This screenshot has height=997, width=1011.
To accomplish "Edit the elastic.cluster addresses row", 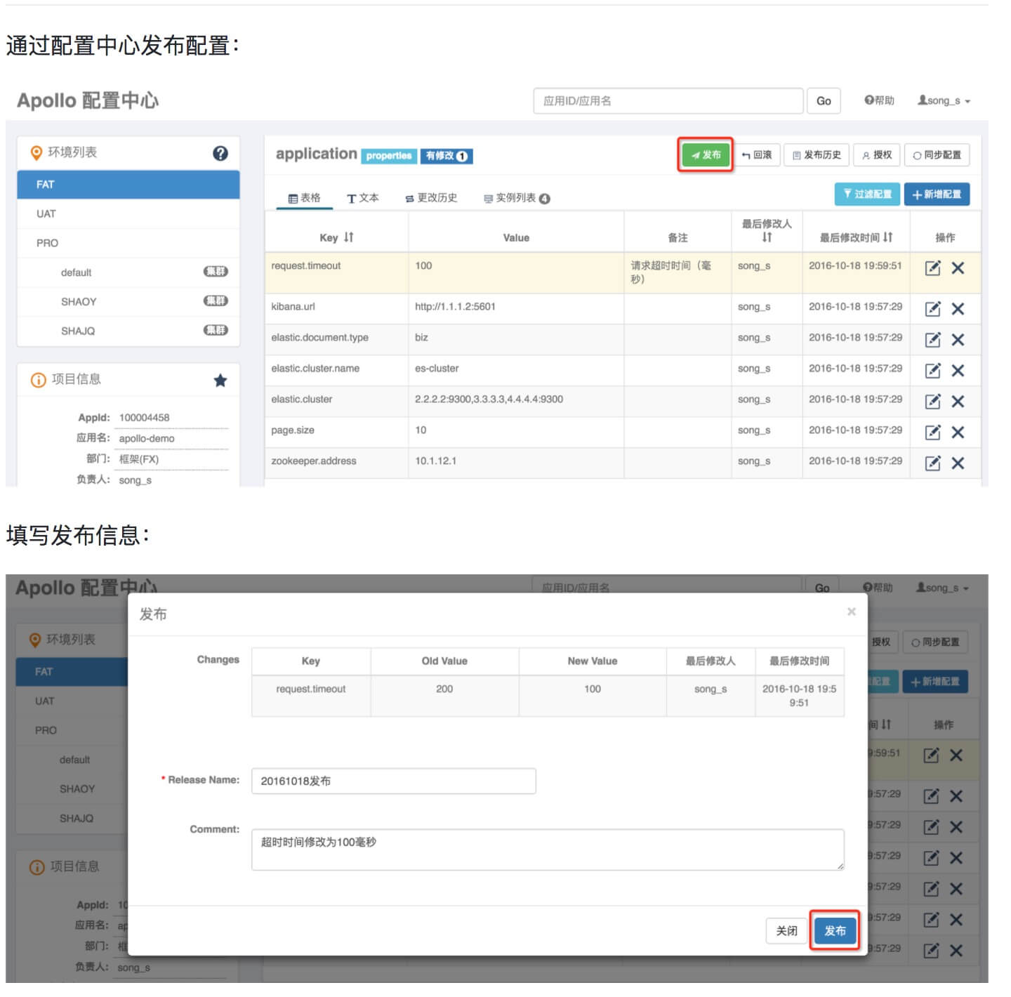I will 932,401.
